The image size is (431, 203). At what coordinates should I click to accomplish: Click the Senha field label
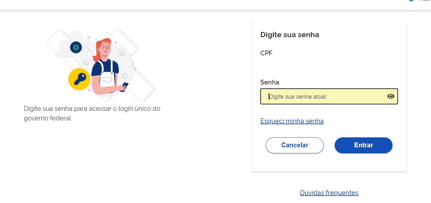coord(270,82)
